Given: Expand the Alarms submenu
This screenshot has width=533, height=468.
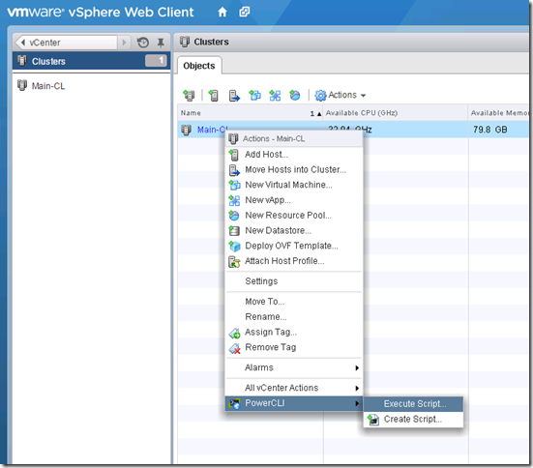Looking at the screenshot, I should 294,367.
